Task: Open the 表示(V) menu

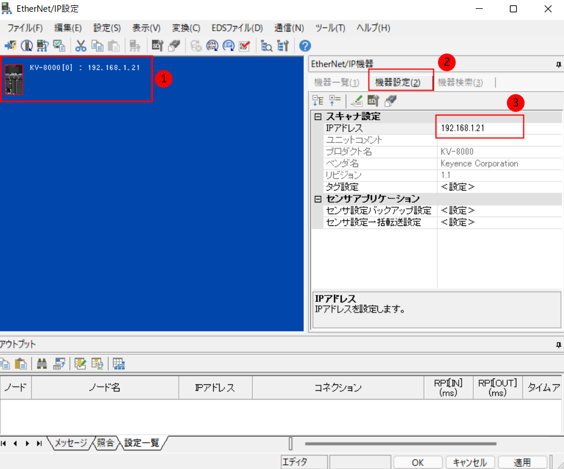Action: [x=146, y=28]
